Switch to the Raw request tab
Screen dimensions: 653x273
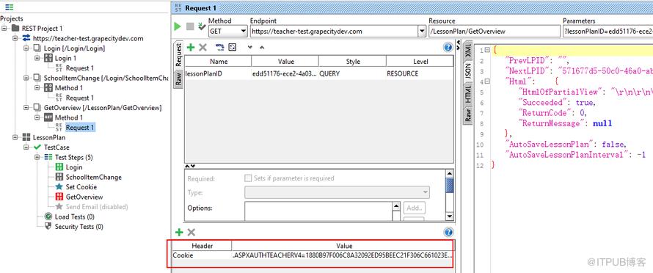coord(179,79)
